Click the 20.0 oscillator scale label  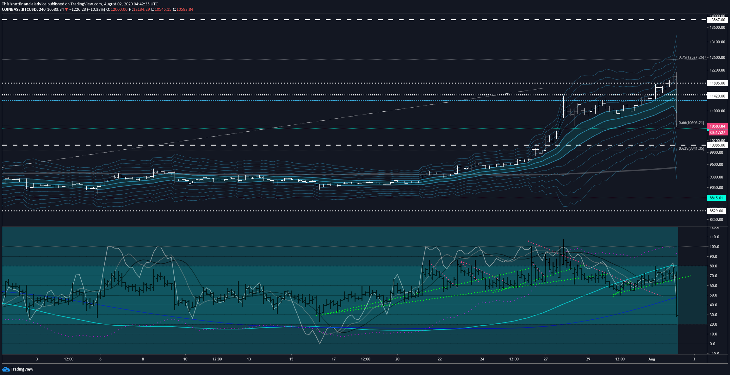[713, 324]
